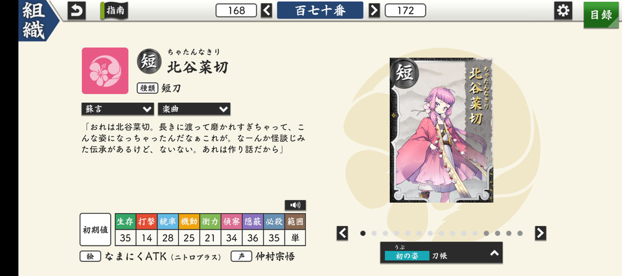Open the 楽曲 dropdown

[194, 109]
